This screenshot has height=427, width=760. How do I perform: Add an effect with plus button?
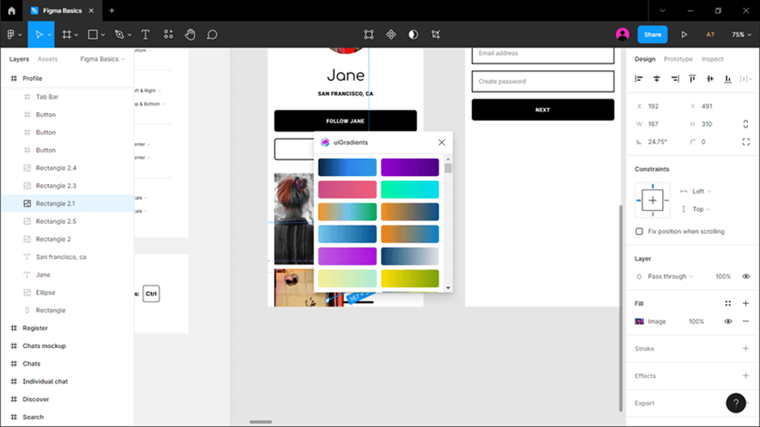(x=745, y=375)
